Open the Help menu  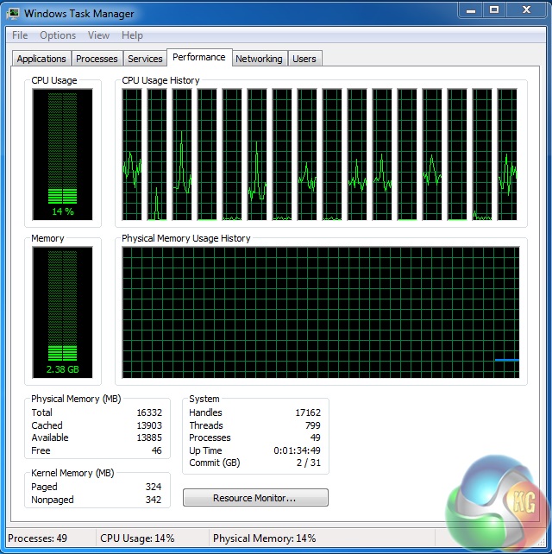point(132,35)
